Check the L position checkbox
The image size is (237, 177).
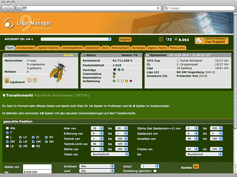[x=7, y=137]
